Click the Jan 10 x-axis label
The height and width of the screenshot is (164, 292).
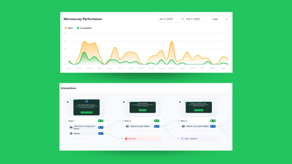click(89, 68)
